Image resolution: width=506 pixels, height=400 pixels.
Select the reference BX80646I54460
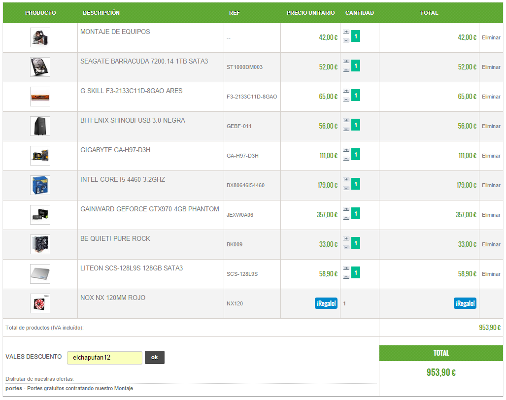click(245, 186)
